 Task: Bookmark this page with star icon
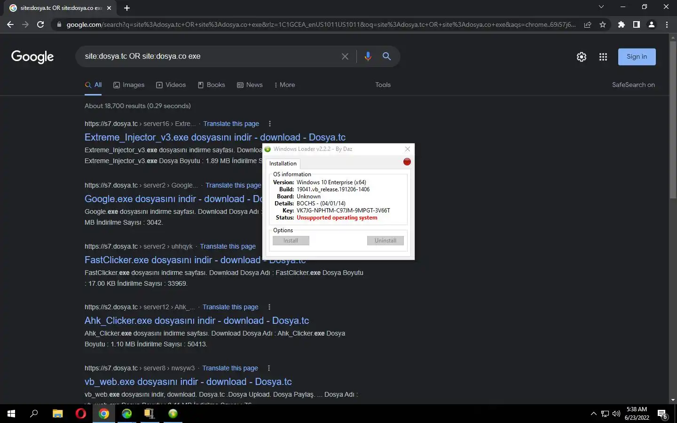(x=603, y=24)
